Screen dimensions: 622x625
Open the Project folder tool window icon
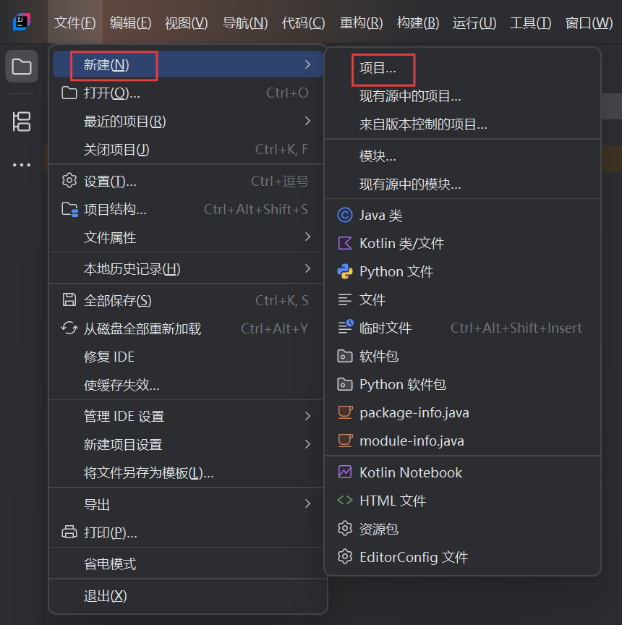click(22, 66)
